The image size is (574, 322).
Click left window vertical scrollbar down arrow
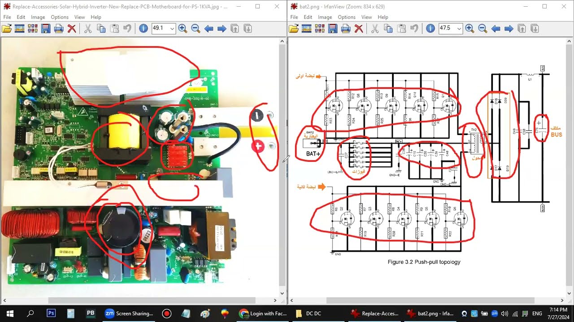tap(282, 293)
